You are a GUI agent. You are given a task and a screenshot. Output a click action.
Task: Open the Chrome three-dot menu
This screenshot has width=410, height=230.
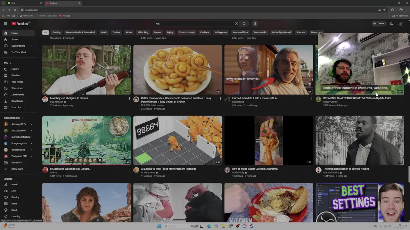(406, 10)
